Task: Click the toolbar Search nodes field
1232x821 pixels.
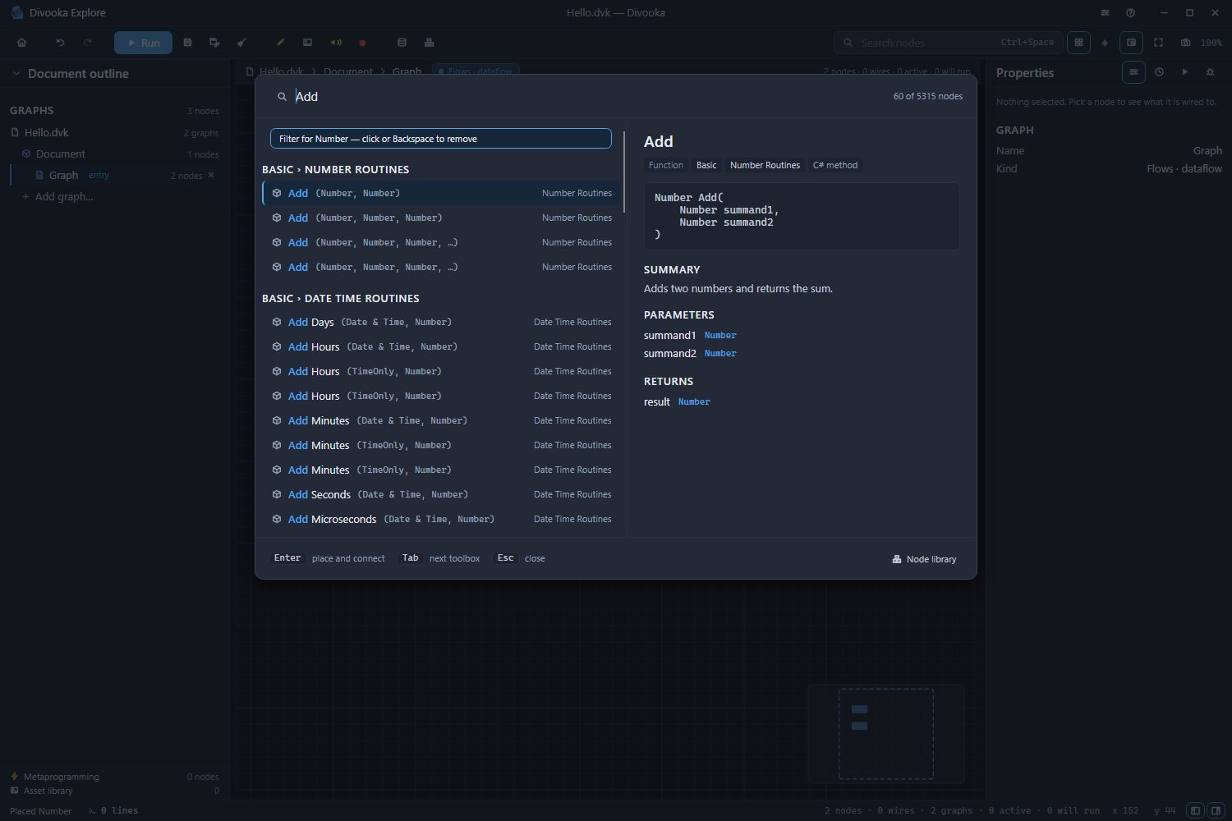Action: pos(949,43)
